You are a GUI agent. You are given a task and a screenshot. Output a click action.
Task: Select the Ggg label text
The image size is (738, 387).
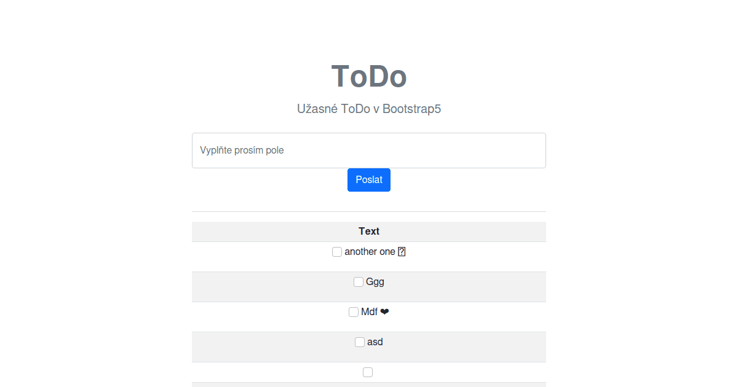coord(375,282)
